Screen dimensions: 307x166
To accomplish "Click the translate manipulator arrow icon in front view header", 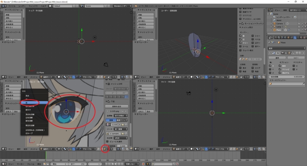I will (x=74, y=149).
